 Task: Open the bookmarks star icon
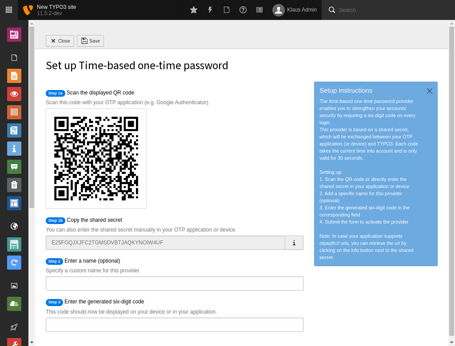click(194, 10)
